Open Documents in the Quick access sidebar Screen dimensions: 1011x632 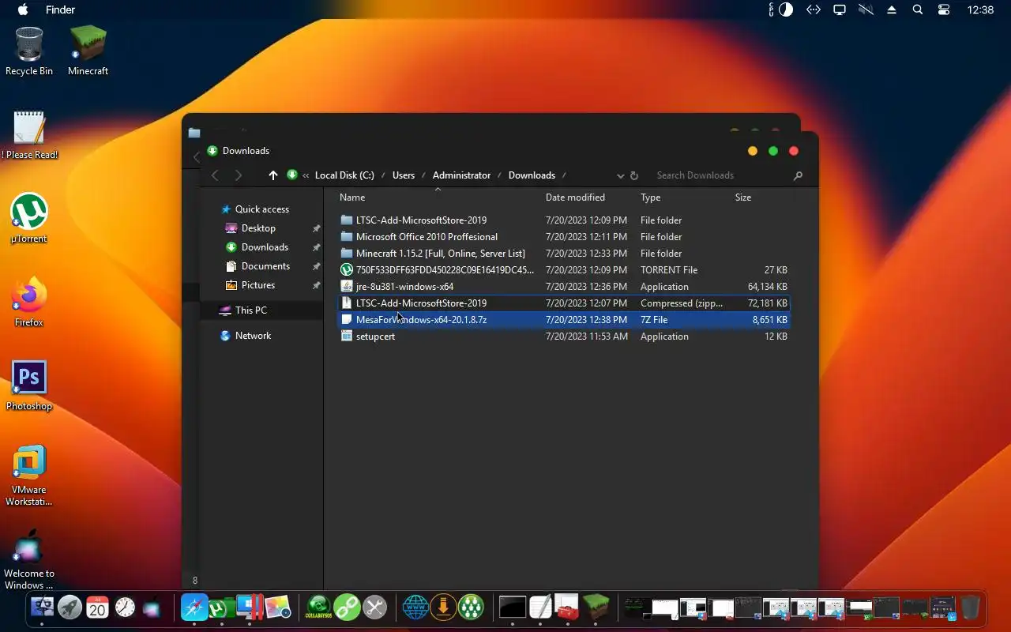(265, 266)
